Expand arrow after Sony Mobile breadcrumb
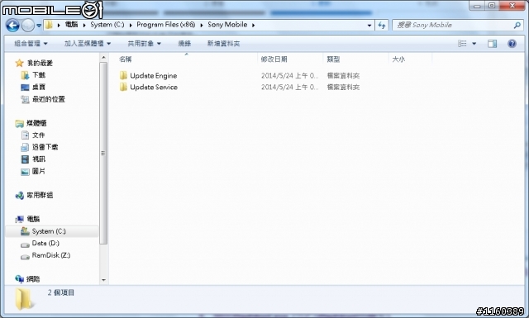This screenshot has height=318, width=529. (x=254, y=25)
